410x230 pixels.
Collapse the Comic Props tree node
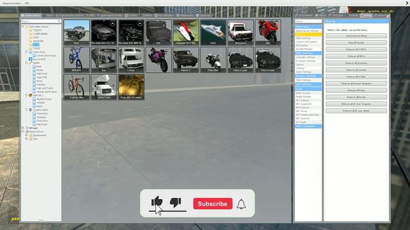point(26,52)
